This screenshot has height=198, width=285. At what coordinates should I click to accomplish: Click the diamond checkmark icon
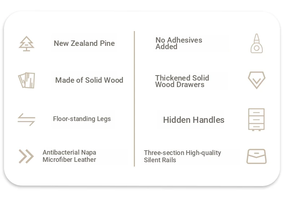click(256, 80)
